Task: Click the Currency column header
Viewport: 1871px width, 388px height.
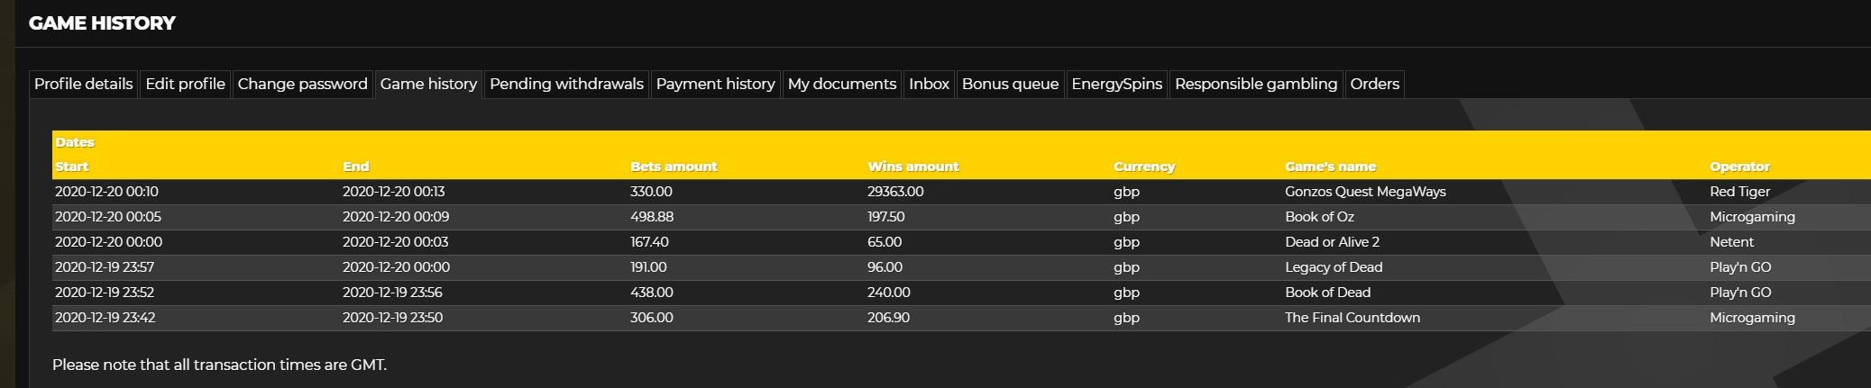Action: (1143, 167)
